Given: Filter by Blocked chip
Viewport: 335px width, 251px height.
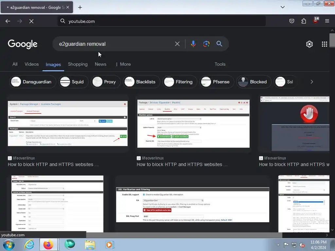Looking at the screenshot, I should pos(254,82).
